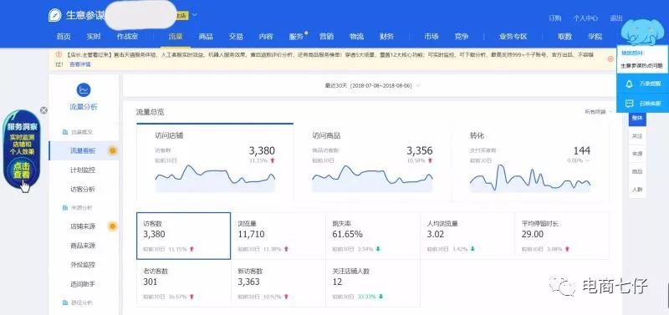Open 访客分析 in the sidebar
Image resolution: width=669 pixels, height=315 pixels.
coord(83,190)
